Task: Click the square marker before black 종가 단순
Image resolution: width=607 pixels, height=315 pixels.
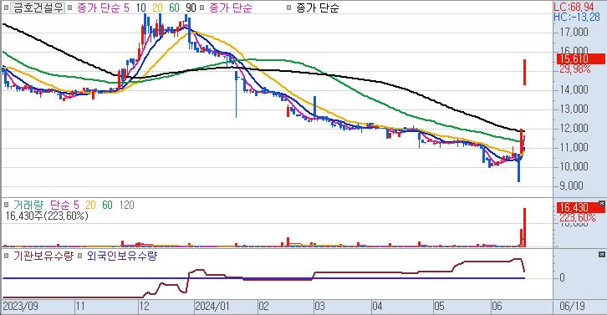Action: [288, 8]
